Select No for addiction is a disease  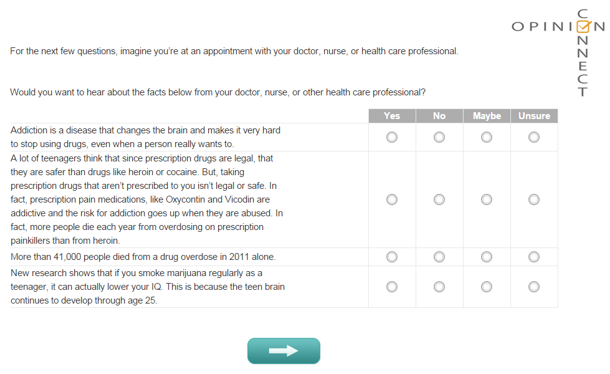(x=439, y=137)
